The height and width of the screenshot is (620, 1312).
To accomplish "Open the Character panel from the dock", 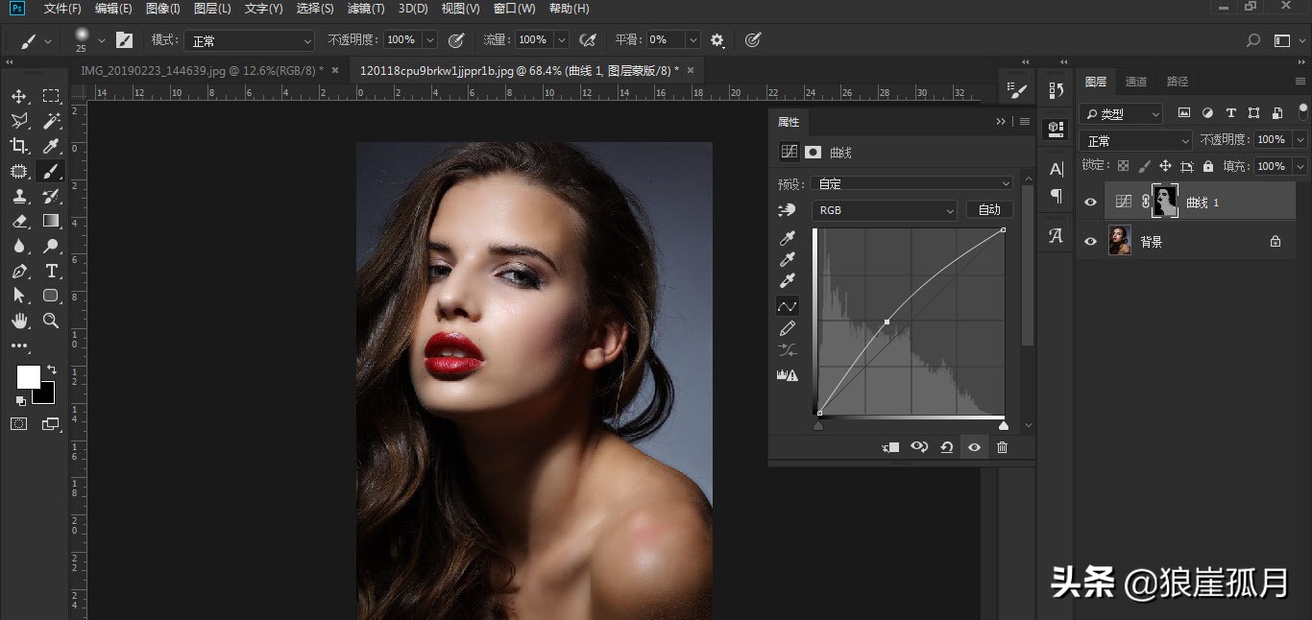I will tap(1057, 169).
